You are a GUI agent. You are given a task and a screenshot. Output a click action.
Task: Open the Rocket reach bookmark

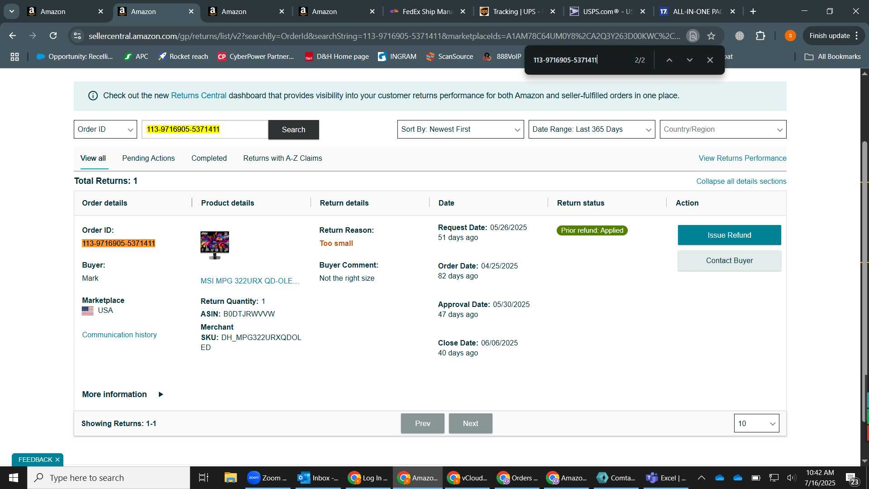click(x=183, y=57)
